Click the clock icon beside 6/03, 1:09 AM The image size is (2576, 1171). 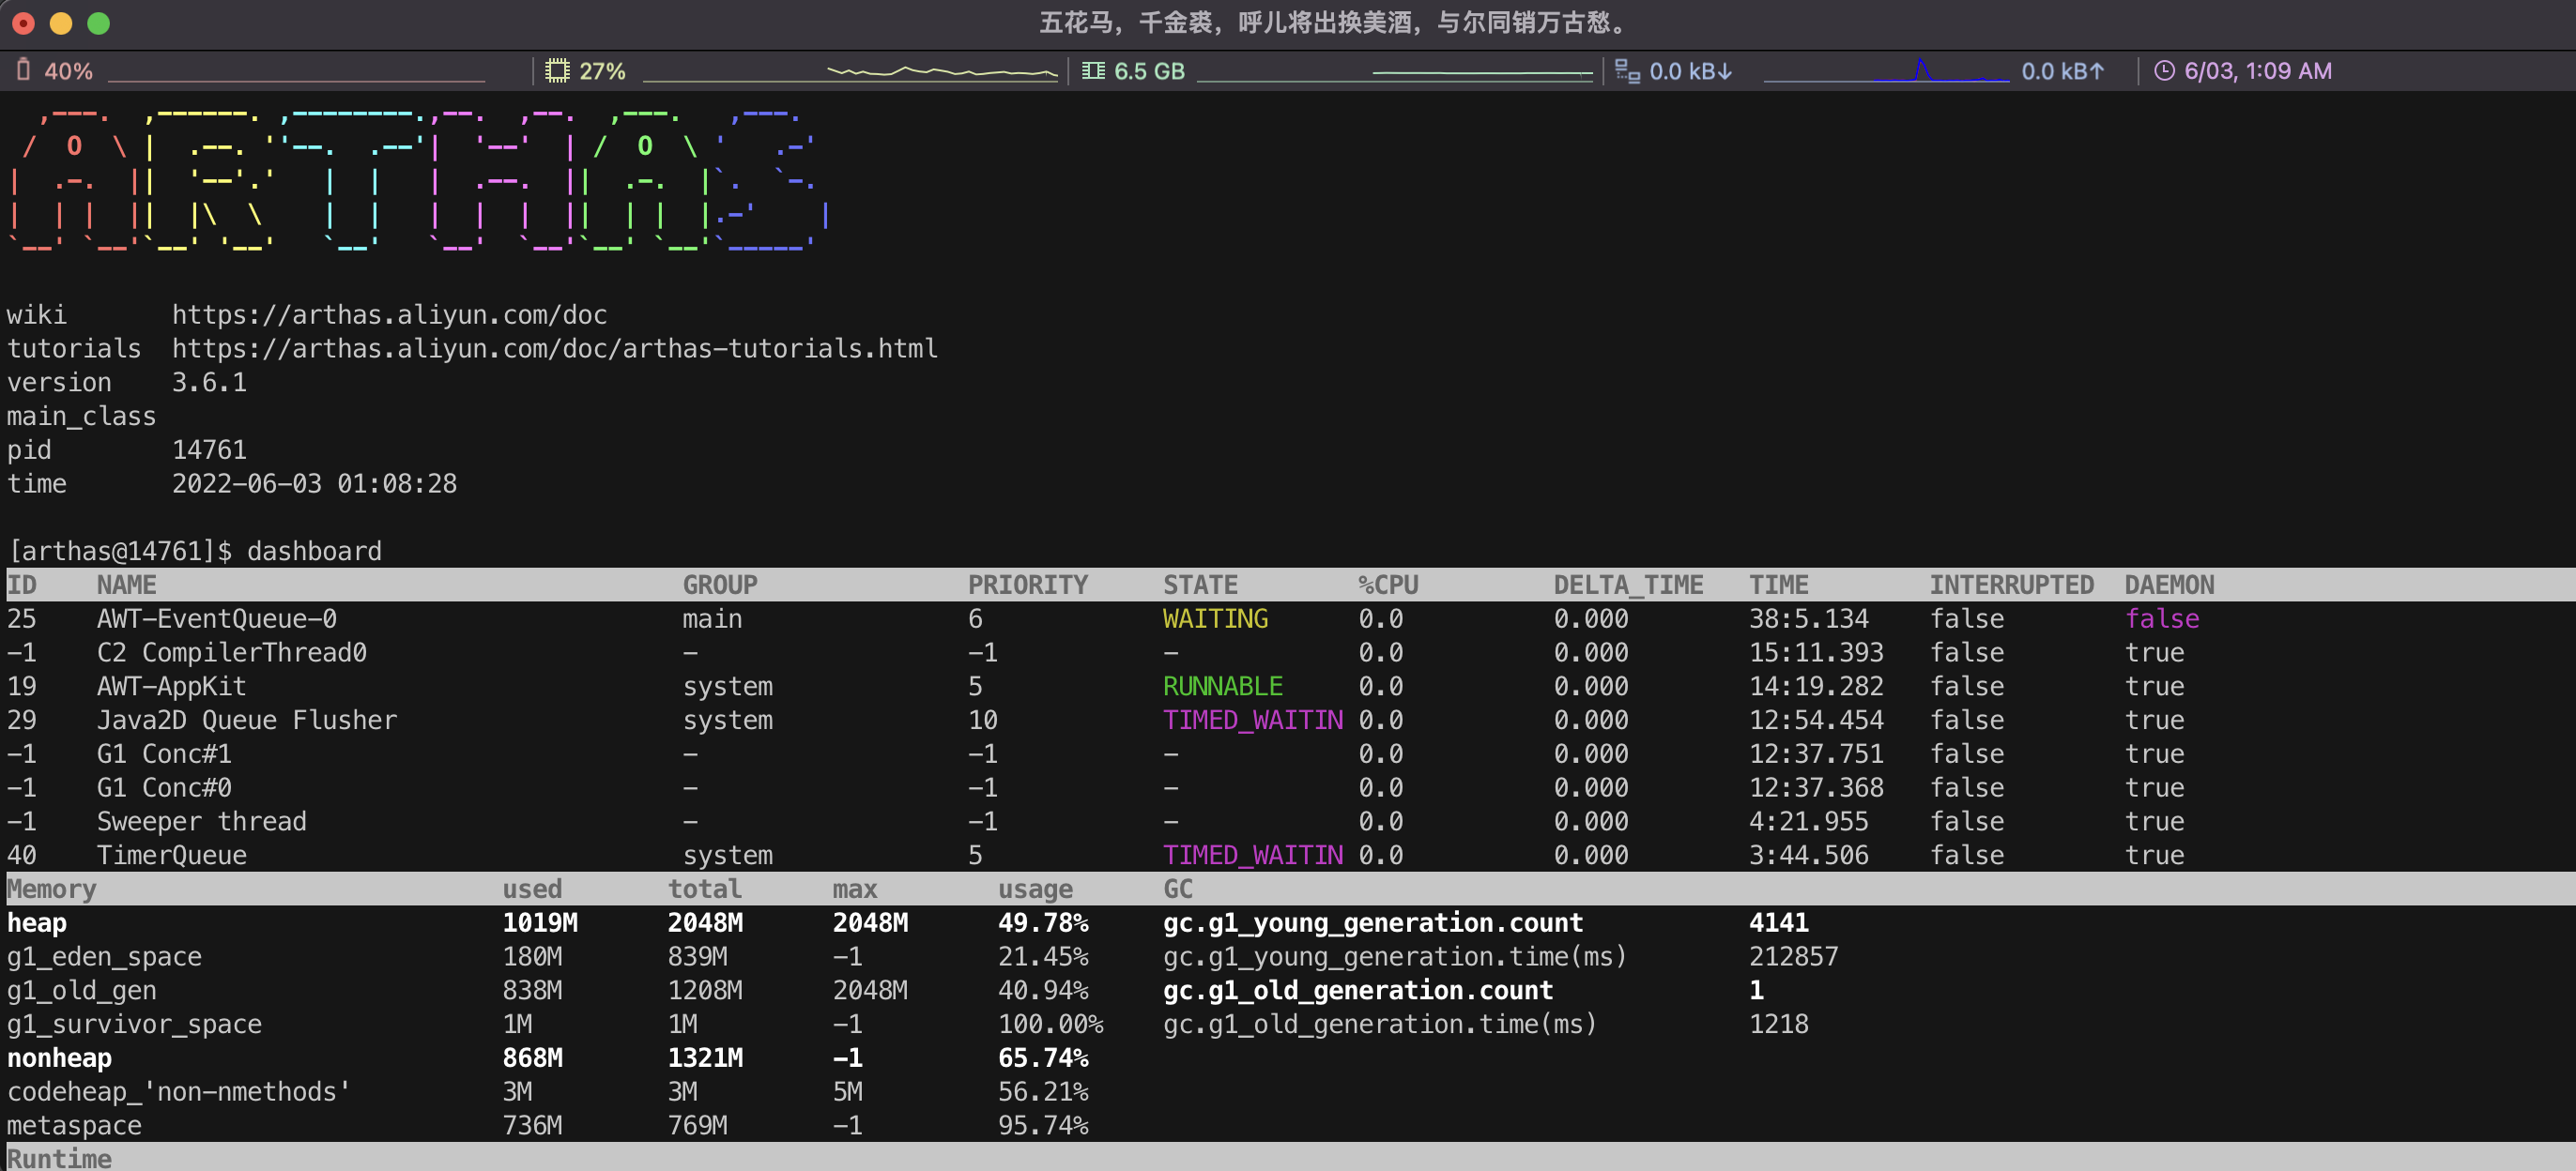[2164, 71]
